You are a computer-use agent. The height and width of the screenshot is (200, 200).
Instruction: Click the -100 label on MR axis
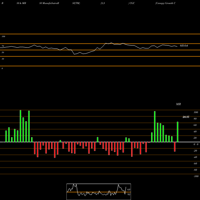point(196,176)
